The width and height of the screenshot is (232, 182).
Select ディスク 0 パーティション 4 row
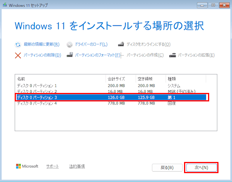[x=111, y=103]
